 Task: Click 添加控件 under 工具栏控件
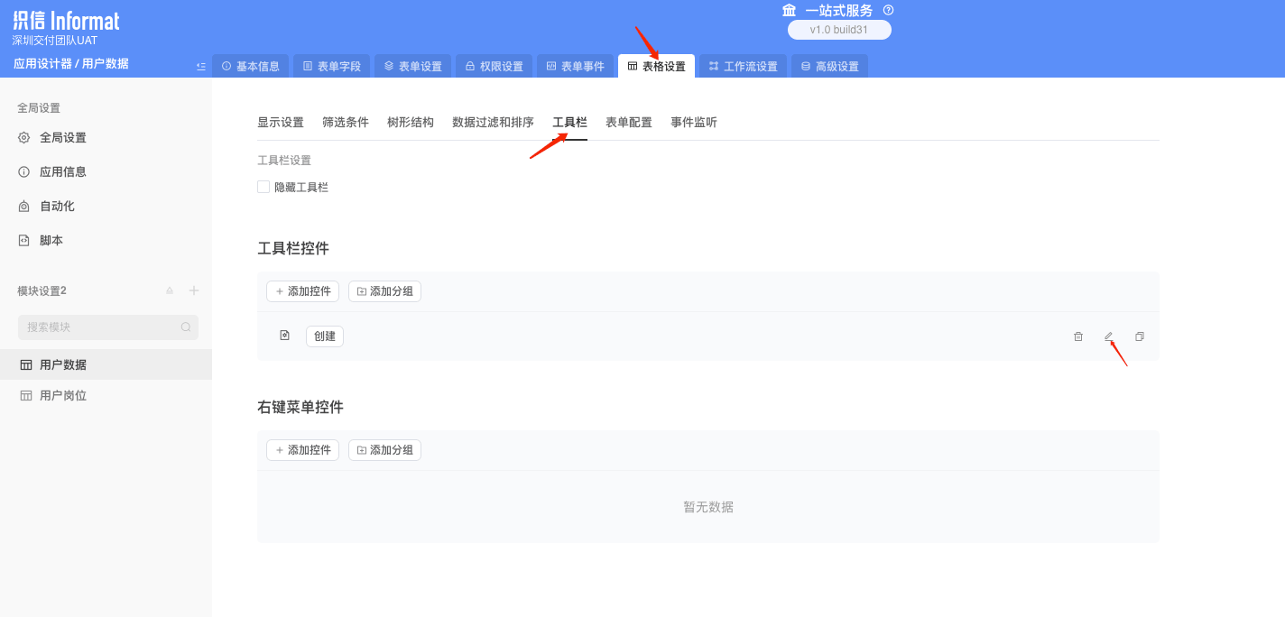pos(302,290)
